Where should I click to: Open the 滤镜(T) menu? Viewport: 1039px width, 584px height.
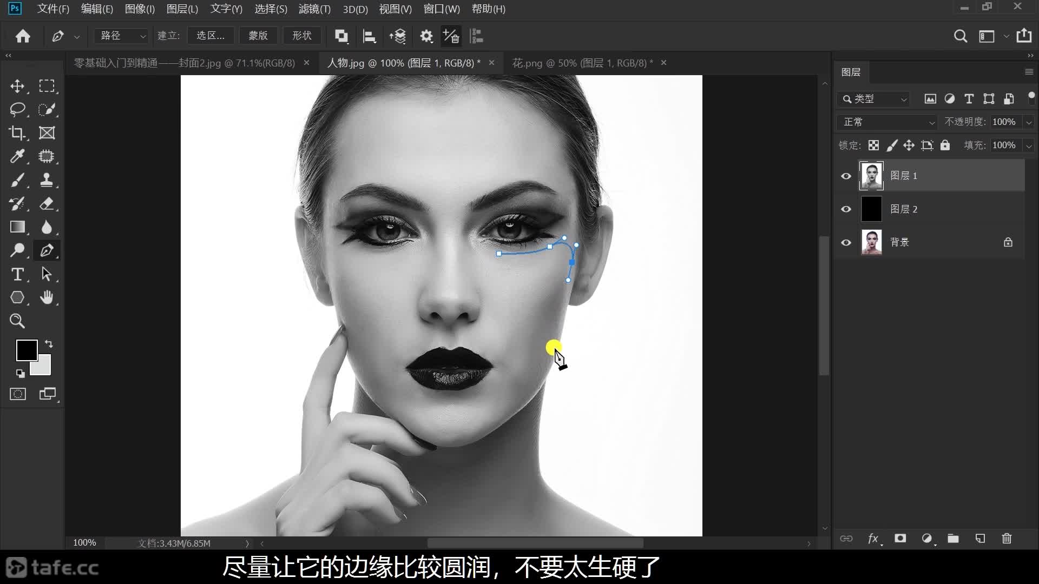314,9
